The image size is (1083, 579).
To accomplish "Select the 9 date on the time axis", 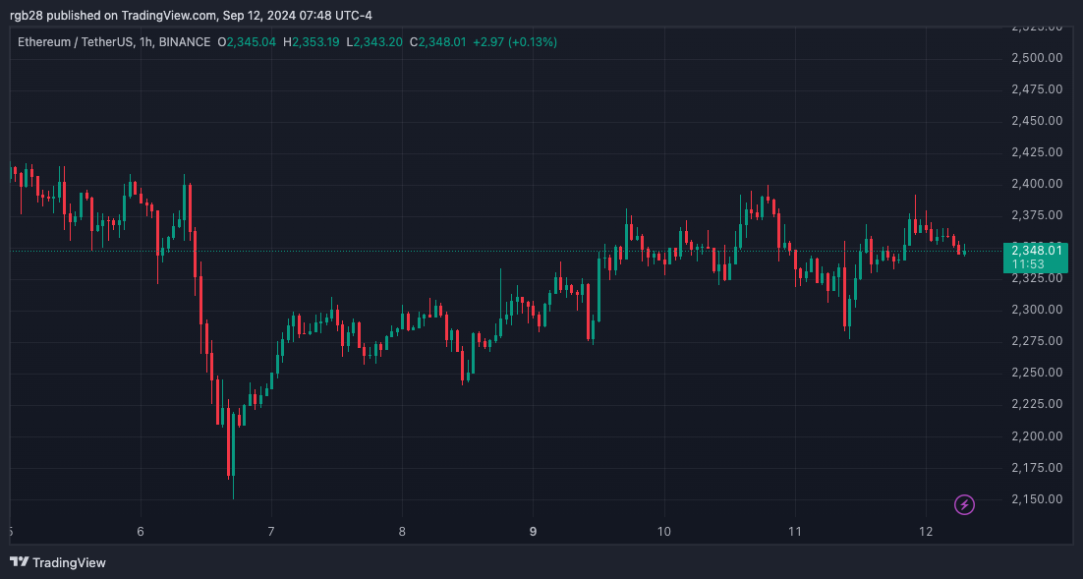I will click(x=533, y=530).
